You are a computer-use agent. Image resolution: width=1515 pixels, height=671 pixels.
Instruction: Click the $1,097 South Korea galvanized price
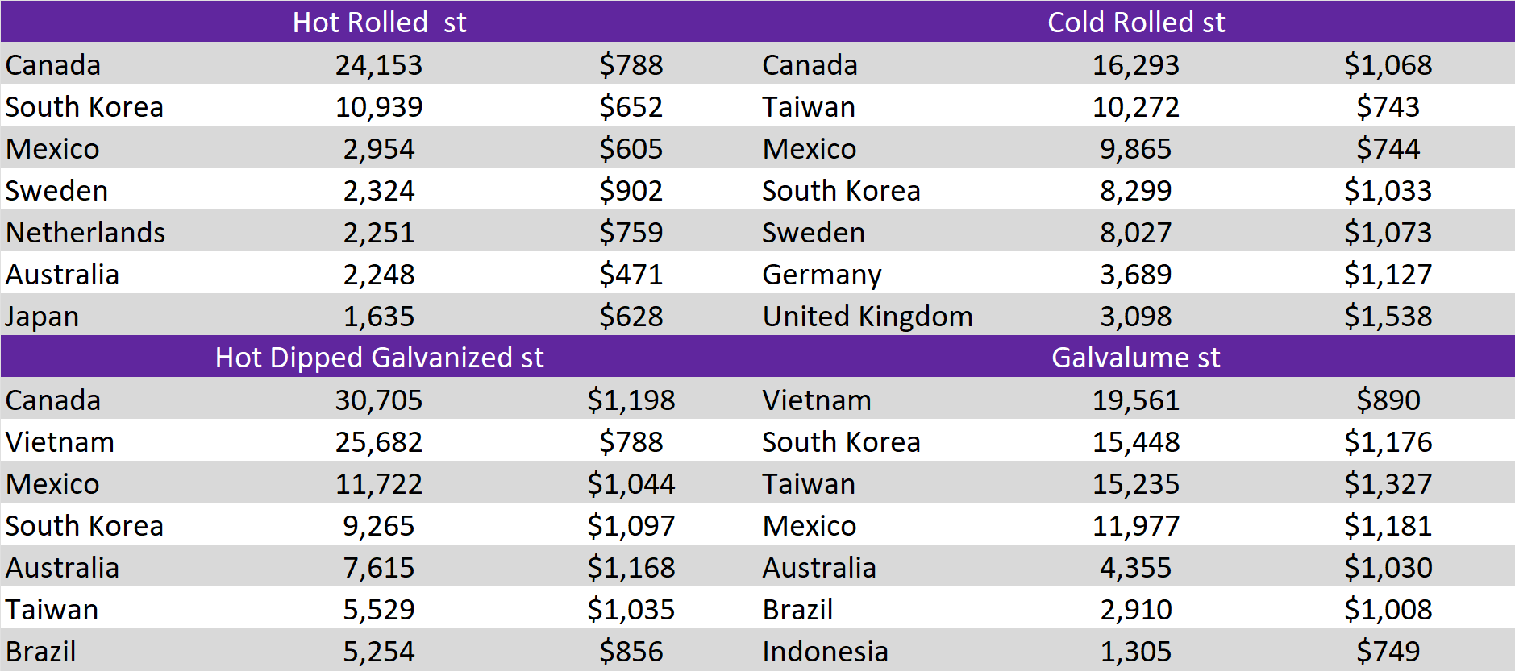[631, 526]
